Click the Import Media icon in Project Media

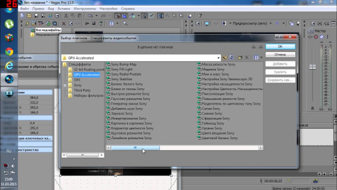point(33,23)
